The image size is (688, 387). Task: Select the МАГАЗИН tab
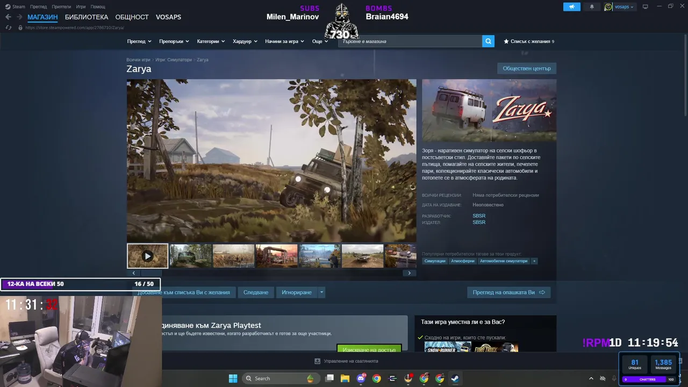pyautogui.click(x=42, y=17)
